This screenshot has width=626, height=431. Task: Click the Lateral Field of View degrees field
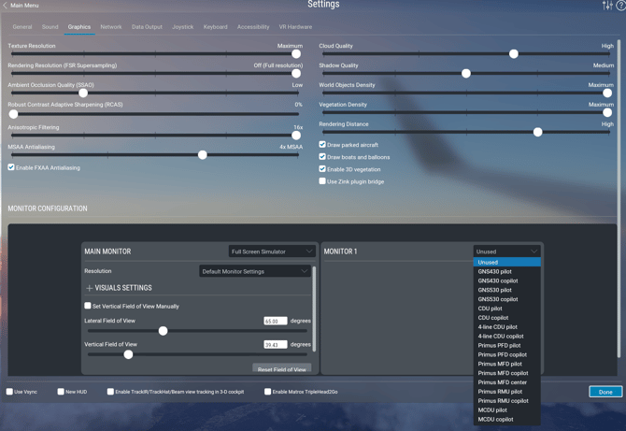[276, 321]
